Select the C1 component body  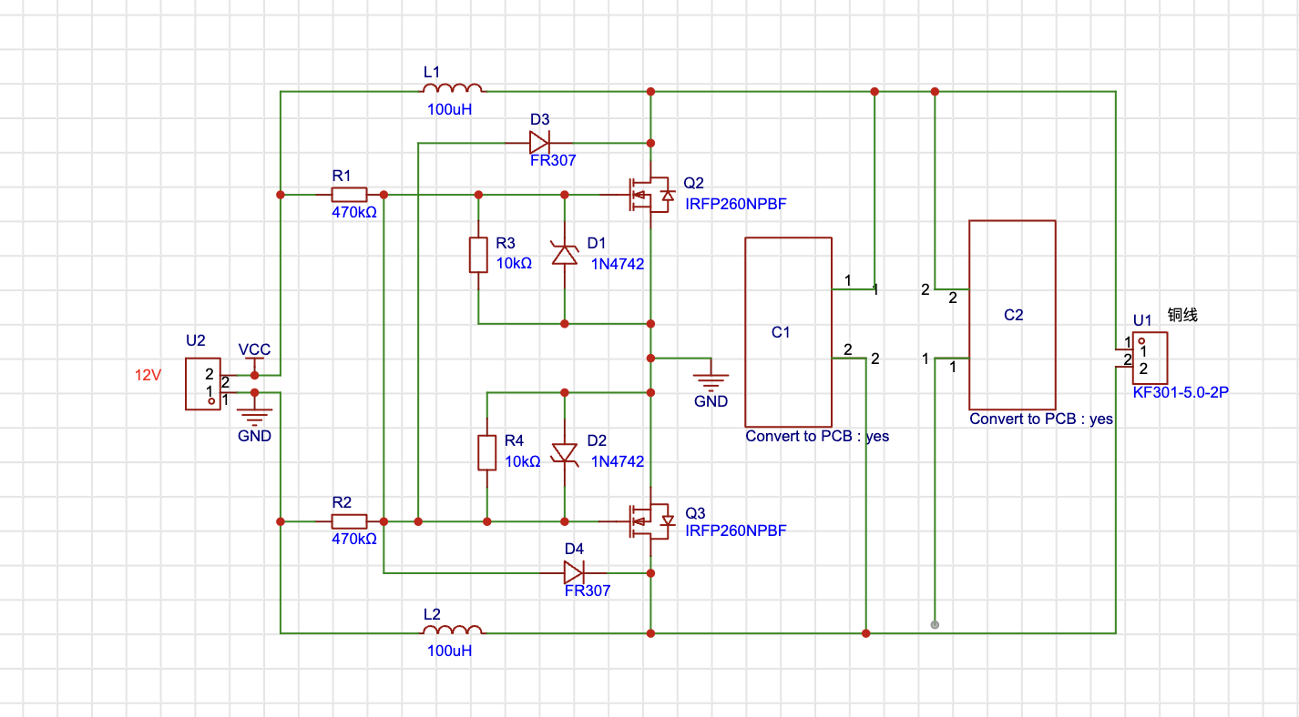coord(788,332)
